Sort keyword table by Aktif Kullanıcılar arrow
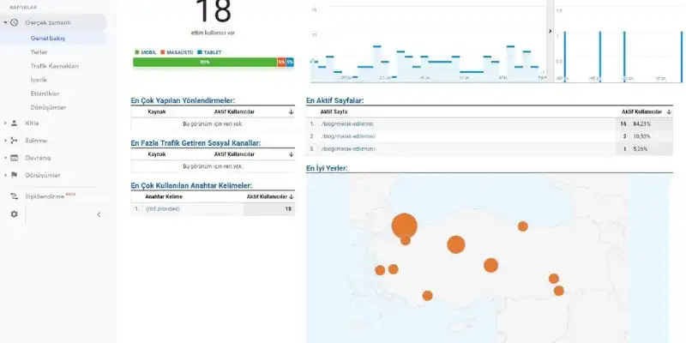 [291, 196]
